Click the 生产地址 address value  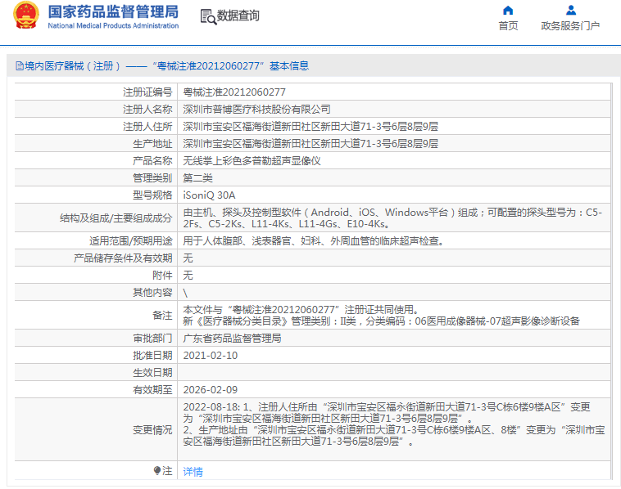(x=310, y=143)
